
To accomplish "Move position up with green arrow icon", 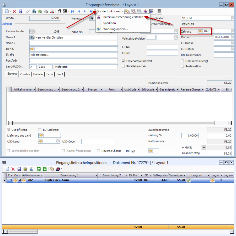I will click(39, 169).
